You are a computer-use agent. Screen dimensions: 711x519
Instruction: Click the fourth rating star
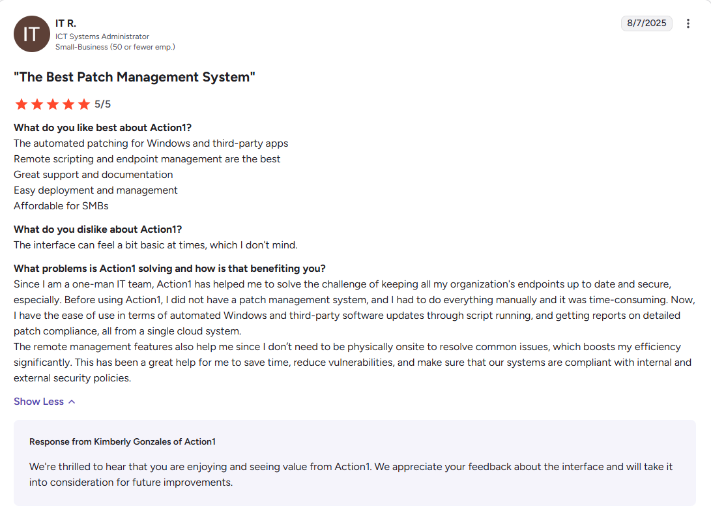coord(68,104)
